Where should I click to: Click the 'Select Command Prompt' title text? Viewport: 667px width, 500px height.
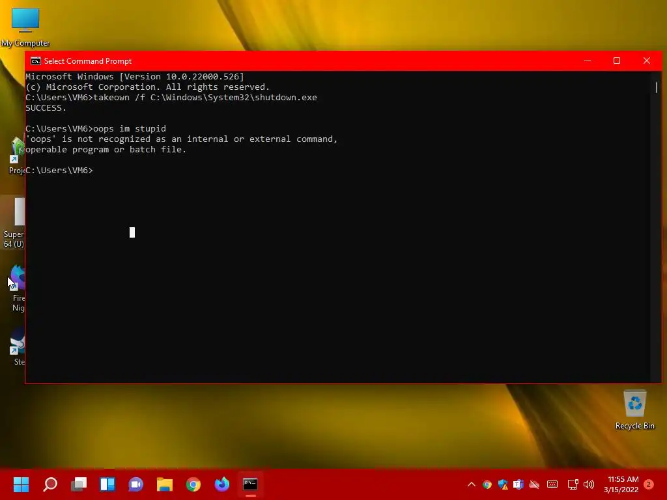coord(88,61)
